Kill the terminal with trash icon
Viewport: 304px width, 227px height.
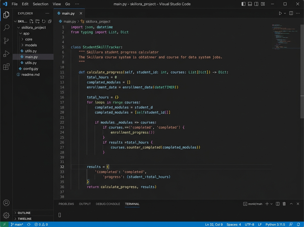284,204
